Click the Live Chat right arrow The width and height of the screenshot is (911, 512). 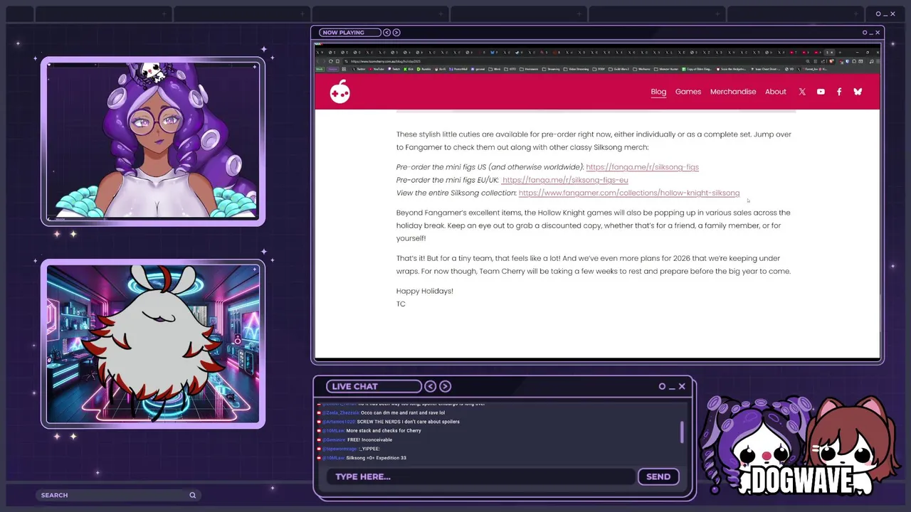[445, 386]
